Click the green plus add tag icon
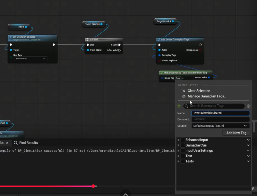Screen dimensions: 257x196 tap(179, 106)
